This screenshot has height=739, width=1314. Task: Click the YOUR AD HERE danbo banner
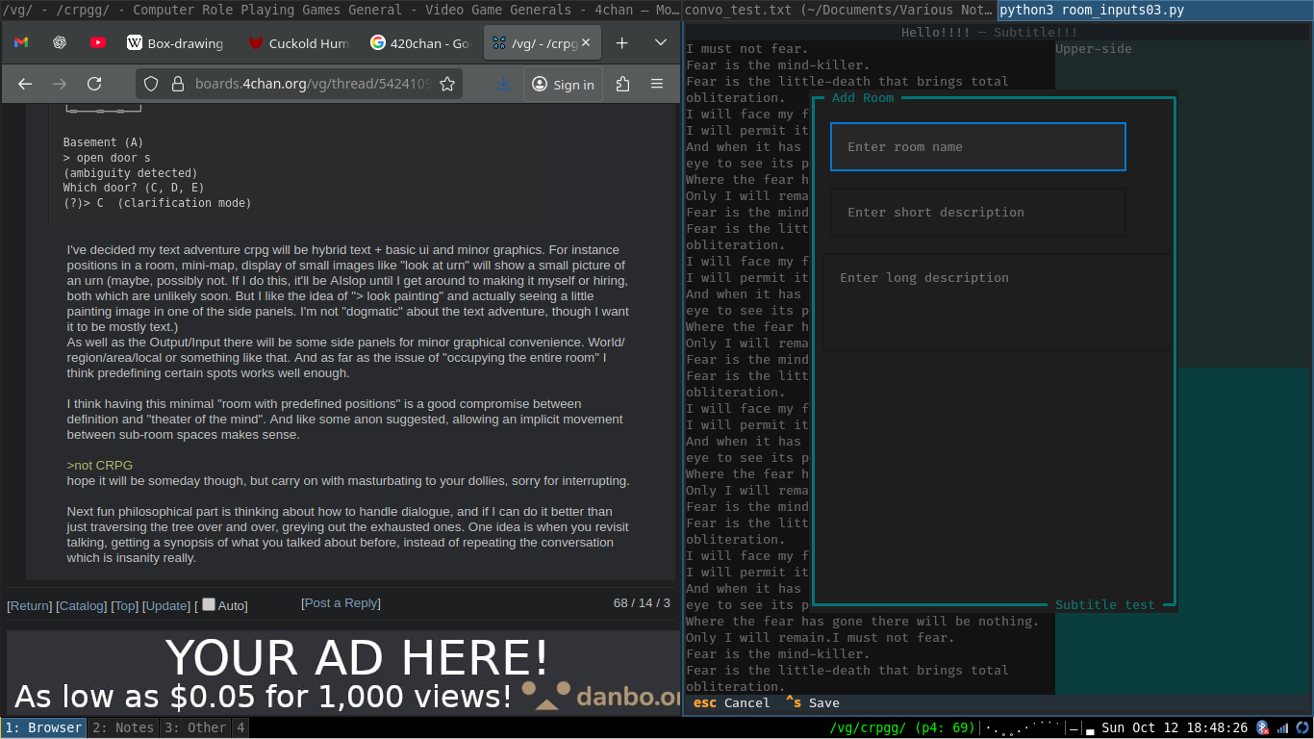click(x=343, y=673)
